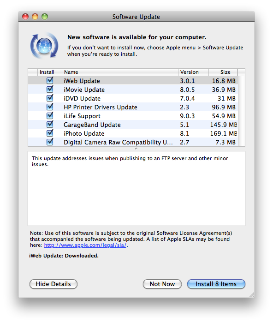Uncheck the iWeb Update install checkbox
The width and height of the screenshot is (273, 323).
point(50,80)
